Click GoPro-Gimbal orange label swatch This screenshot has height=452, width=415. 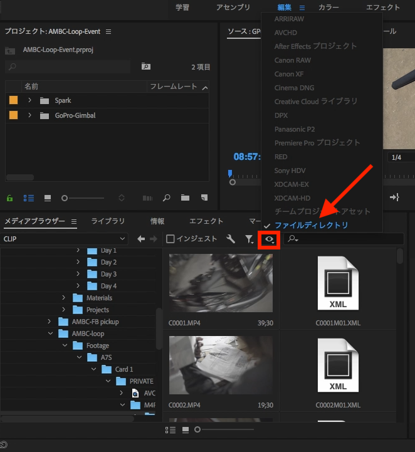(13, 115)
